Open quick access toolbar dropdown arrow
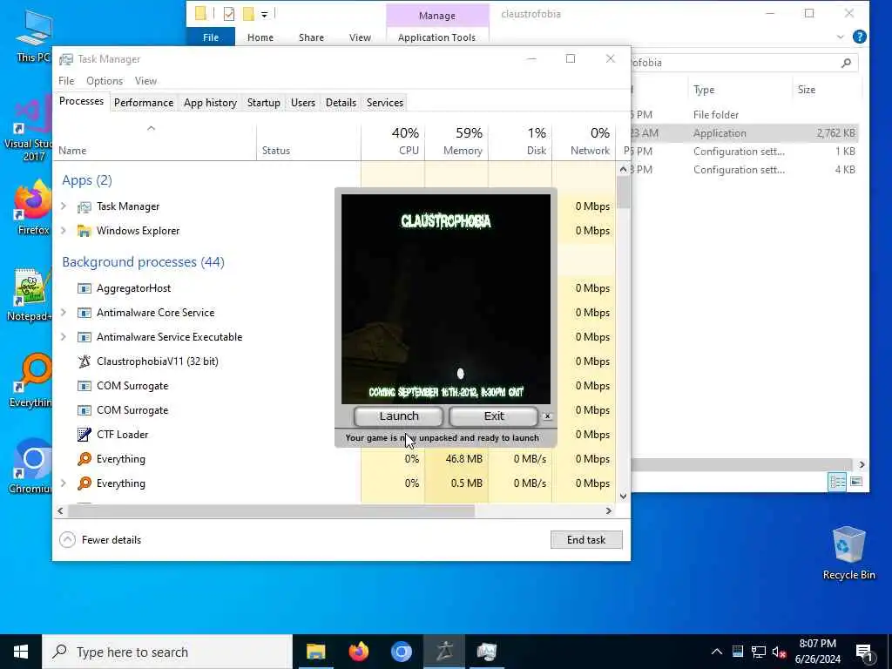892x669 pixels. (x=265, y=14)
